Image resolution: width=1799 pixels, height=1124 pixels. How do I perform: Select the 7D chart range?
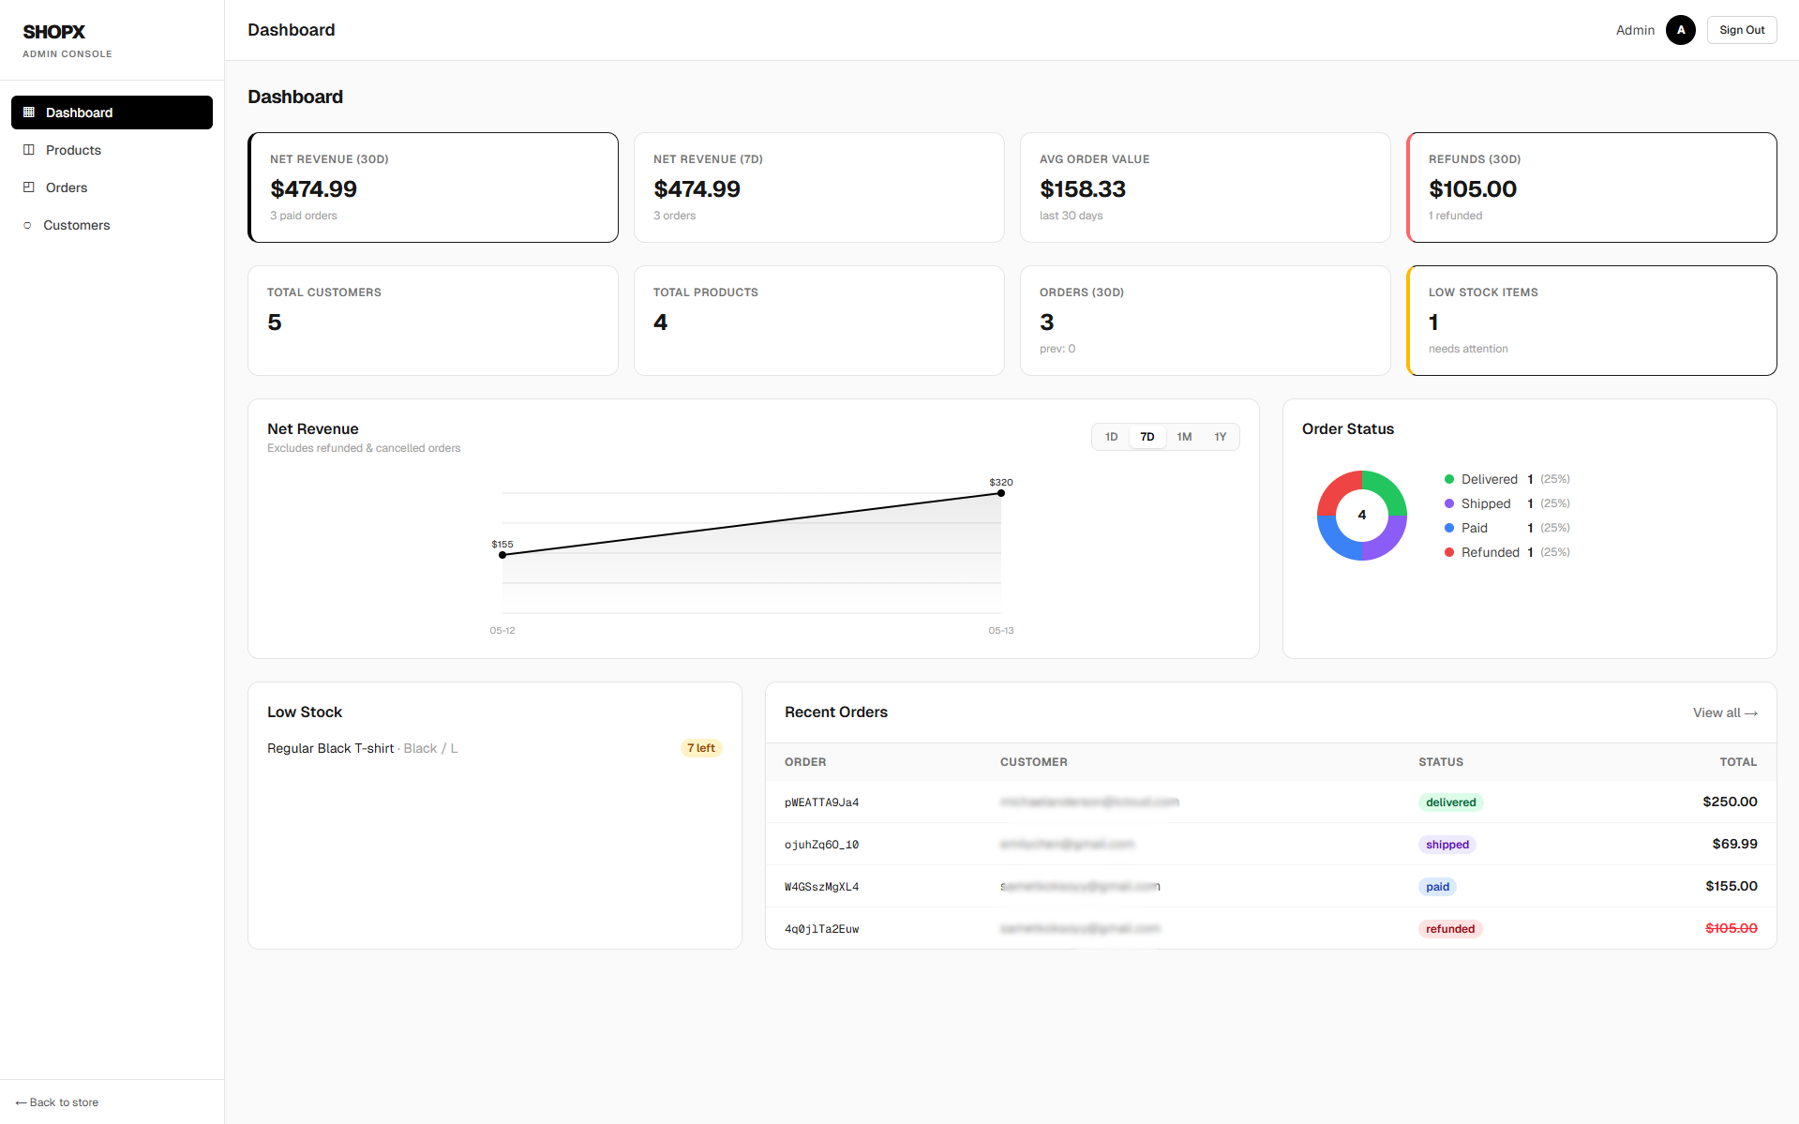[1147, 437]
